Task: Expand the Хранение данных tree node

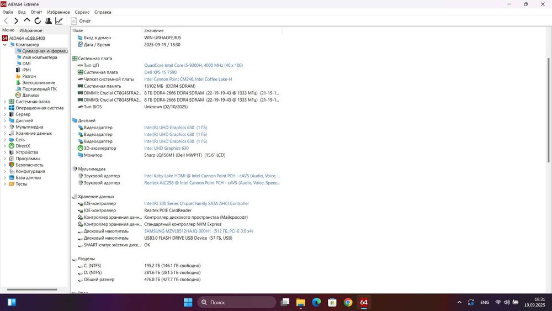Action: 4,133
